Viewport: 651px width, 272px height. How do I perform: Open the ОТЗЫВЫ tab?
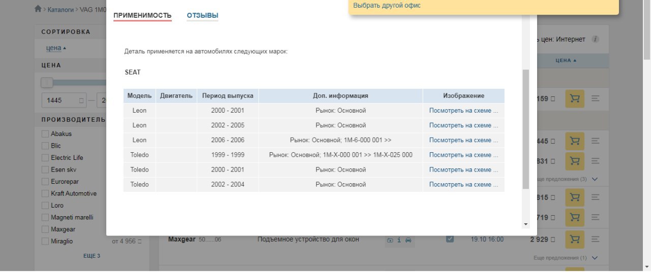pos(202,16)
